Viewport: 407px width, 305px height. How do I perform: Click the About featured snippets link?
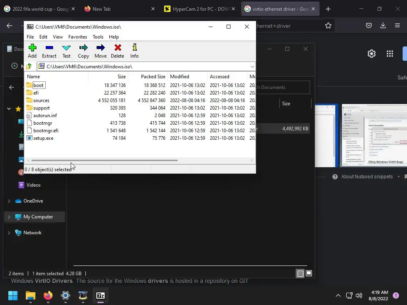coord(367,177)
